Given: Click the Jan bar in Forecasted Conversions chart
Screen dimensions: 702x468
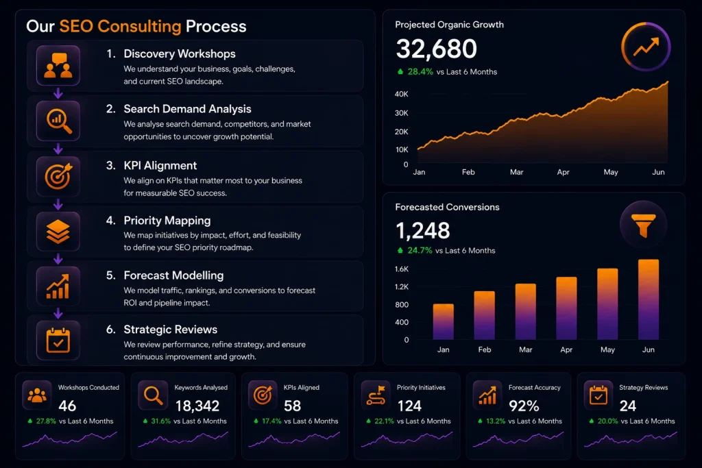Looking at the screenshot, I should [x=444, y=321].
